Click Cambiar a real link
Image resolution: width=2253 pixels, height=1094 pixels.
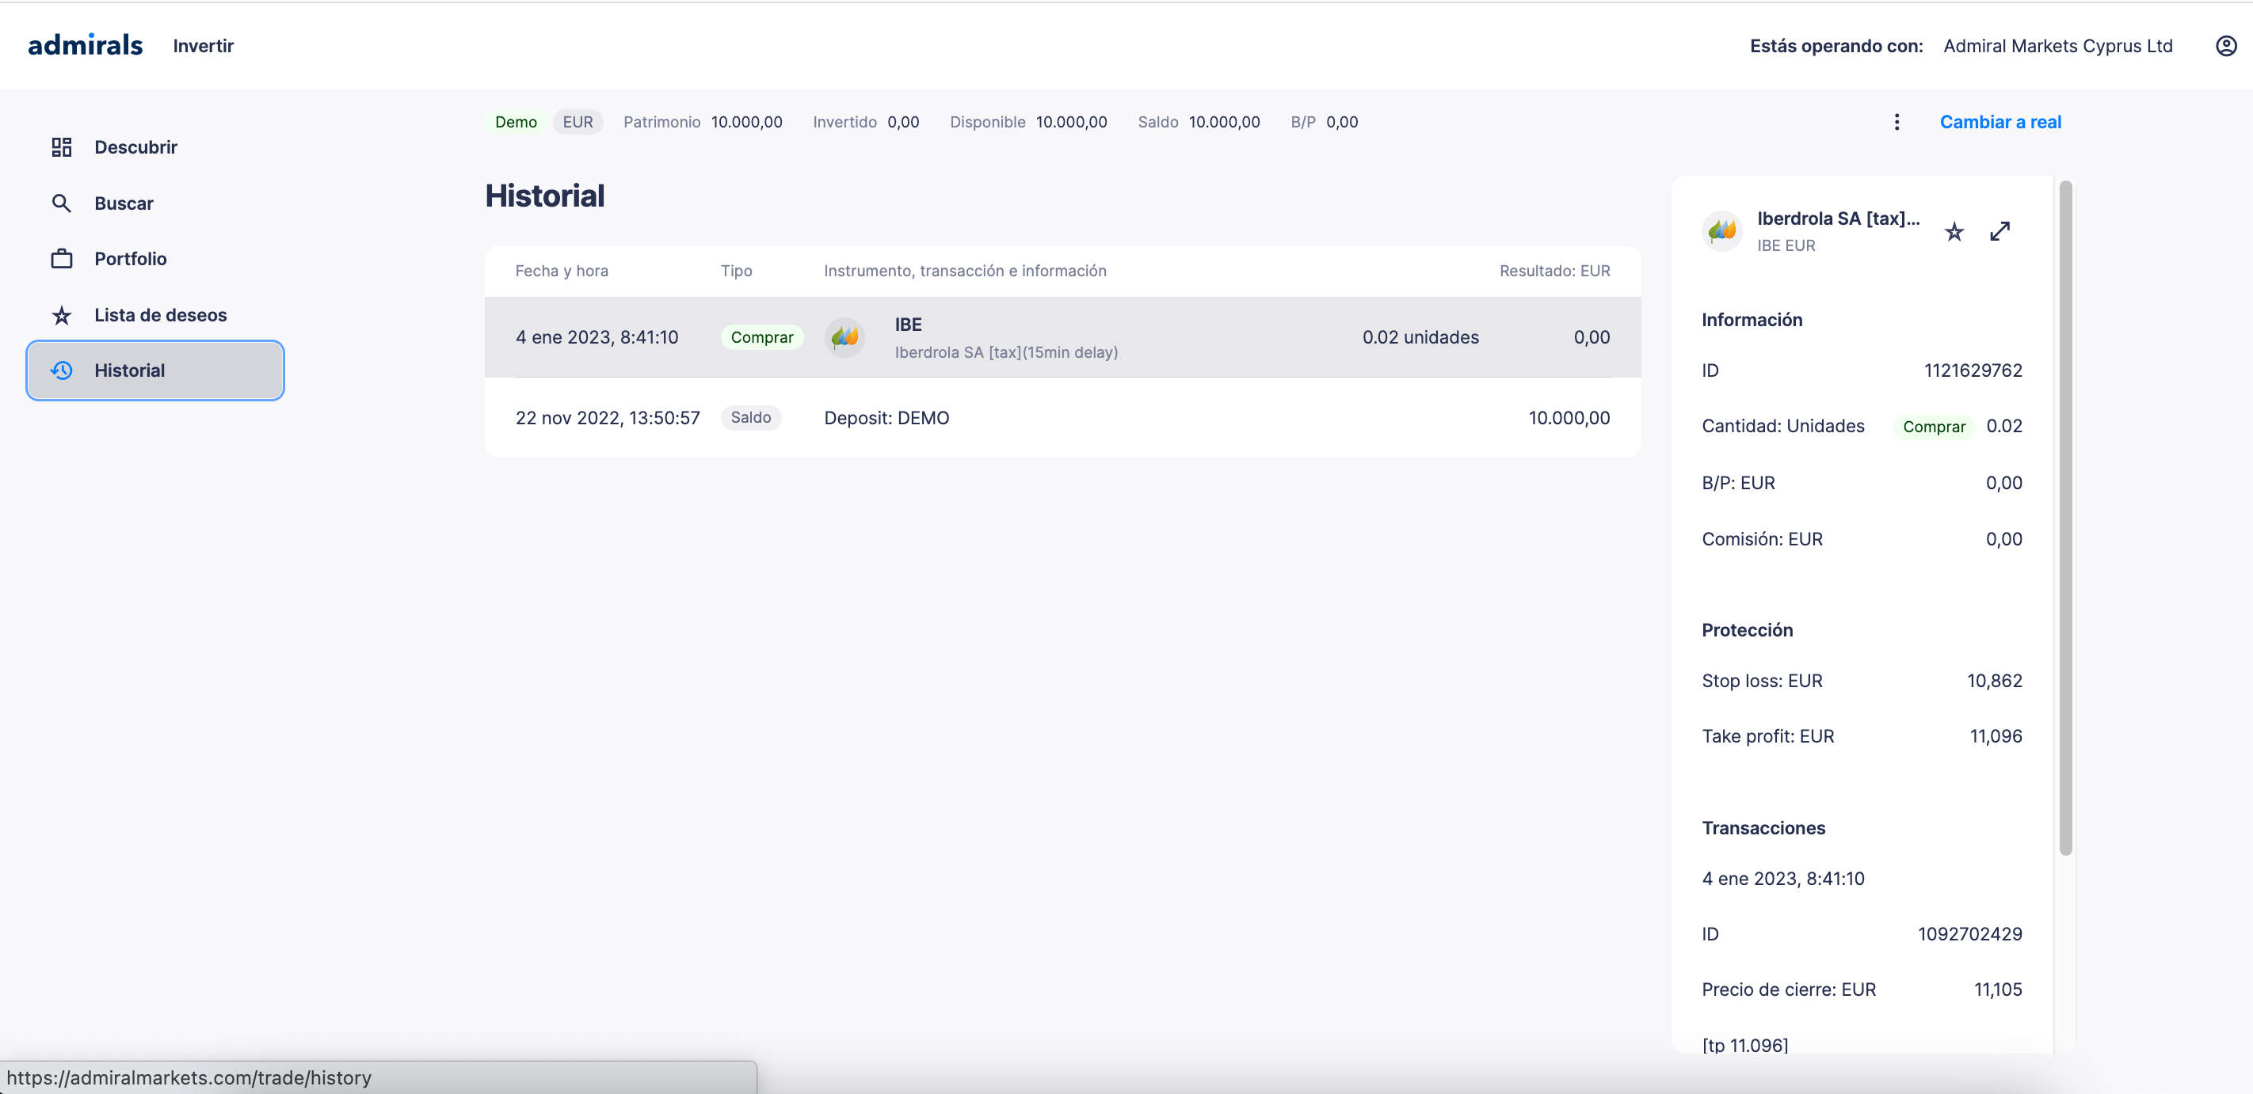click(x=2000, y=121)
